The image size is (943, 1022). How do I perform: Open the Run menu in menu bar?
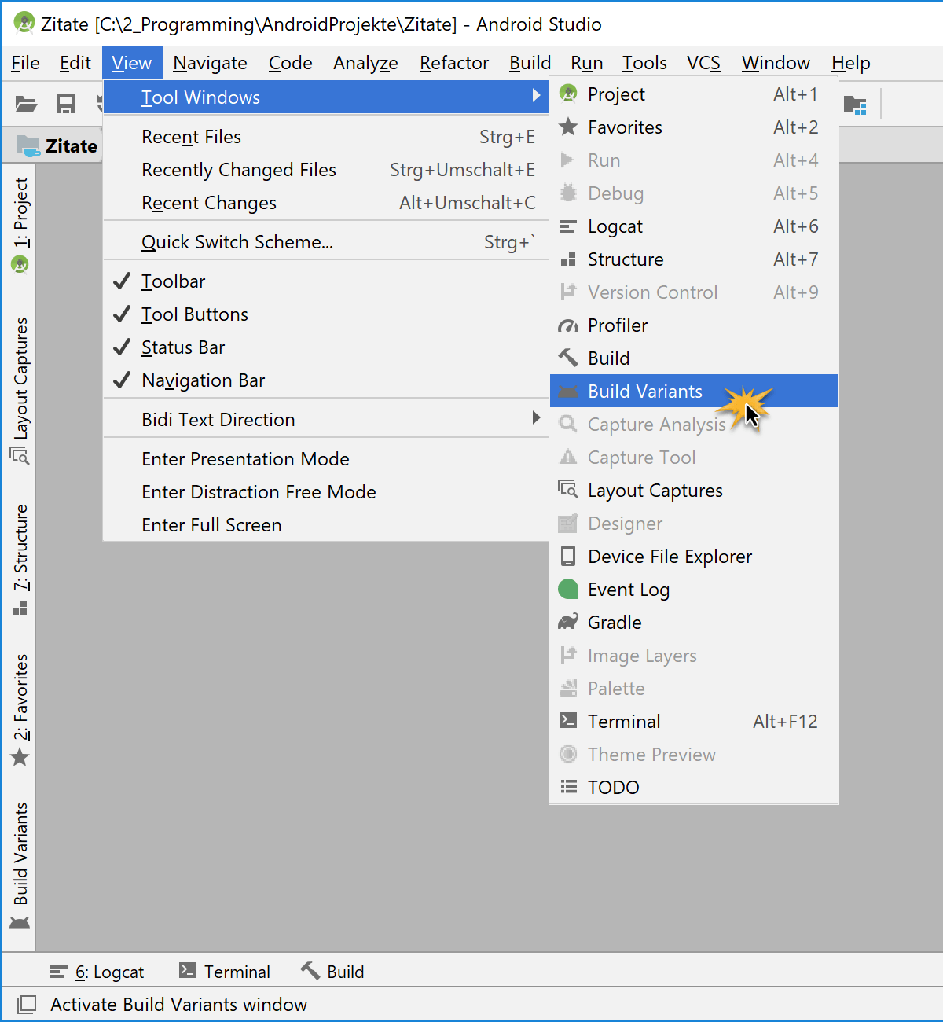(x=587, y=63)
